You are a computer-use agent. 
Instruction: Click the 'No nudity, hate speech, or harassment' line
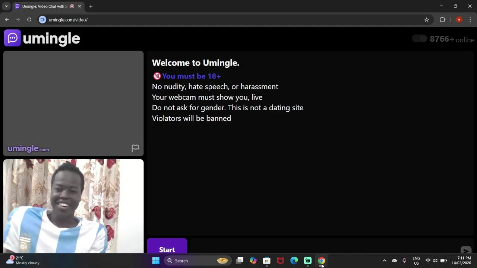pyautogui.click(x=215, y=87)
